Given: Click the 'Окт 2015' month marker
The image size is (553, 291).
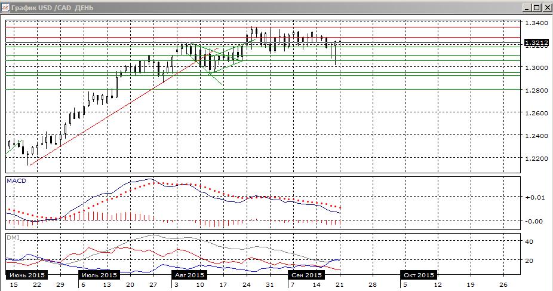Looking at the screenshot, I should (x=419, y=275).
